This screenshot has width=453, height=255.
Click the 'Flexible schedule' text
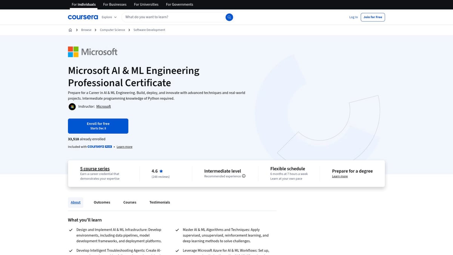288,169
